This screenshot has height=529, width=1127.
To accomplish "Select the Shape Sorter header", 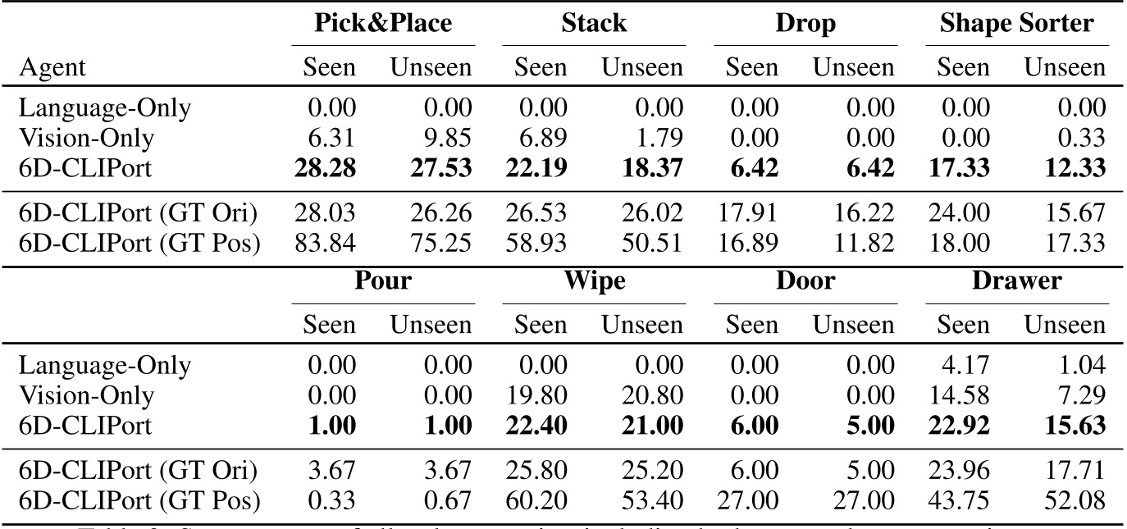I will (x=1017, y=23).
